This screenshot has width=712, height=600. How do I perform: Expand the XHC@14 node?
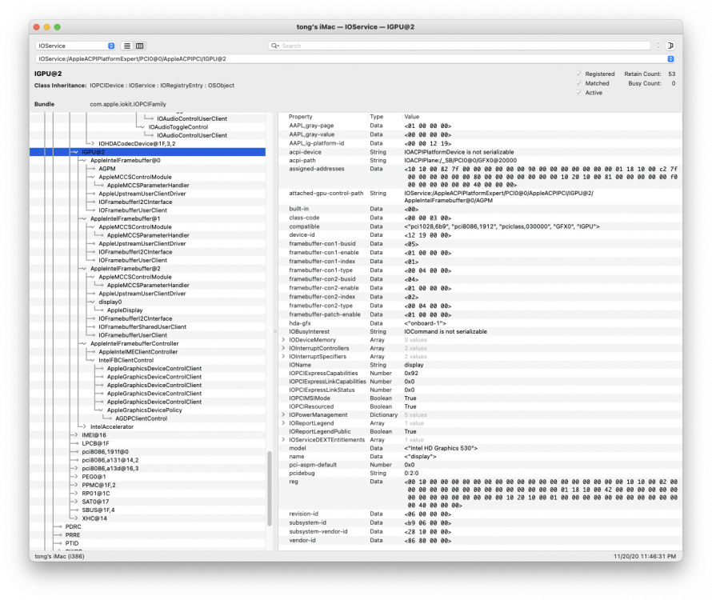tap(76, 518)
